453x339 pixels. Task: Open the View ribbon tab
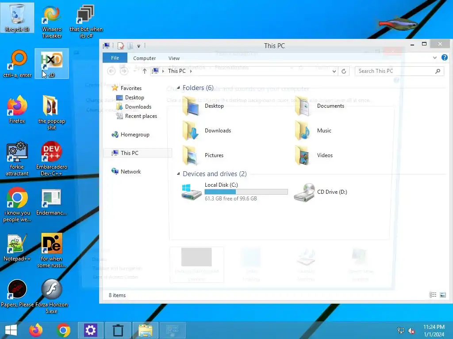coord(174,58)
